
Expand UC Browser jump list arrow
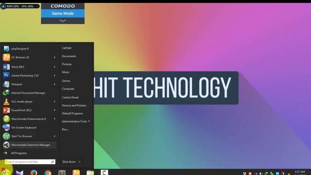[x=54, y=57]
